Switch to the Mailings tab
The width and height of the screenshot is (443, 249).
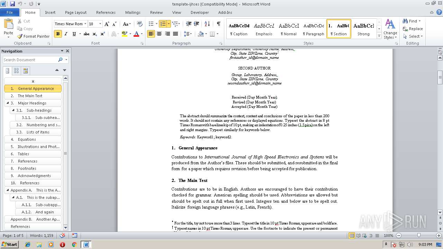[x=133, y=12]
